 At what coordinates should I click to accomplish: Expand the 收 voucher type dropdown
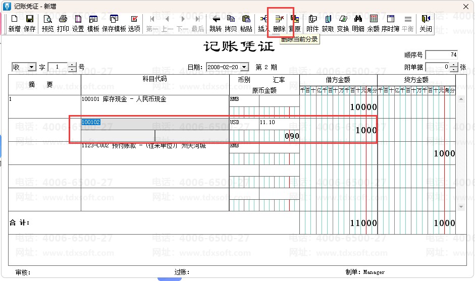click(x=32, y=67)
